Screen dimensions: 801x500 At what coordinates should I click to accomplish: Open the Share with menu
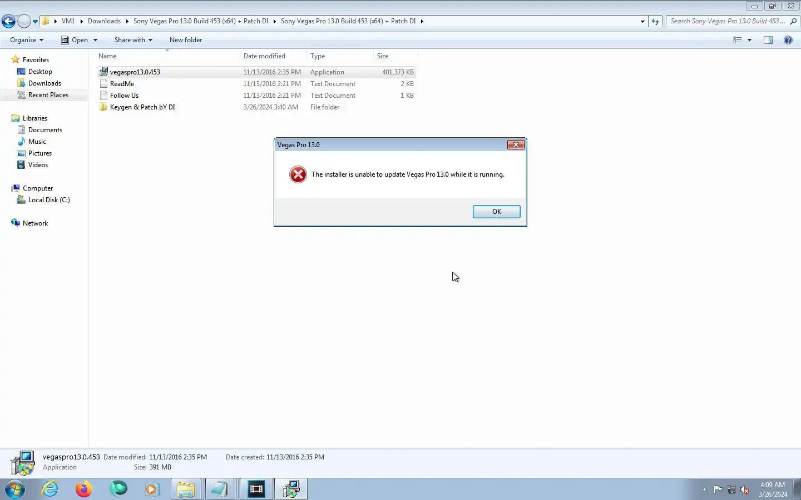point(133,40)
